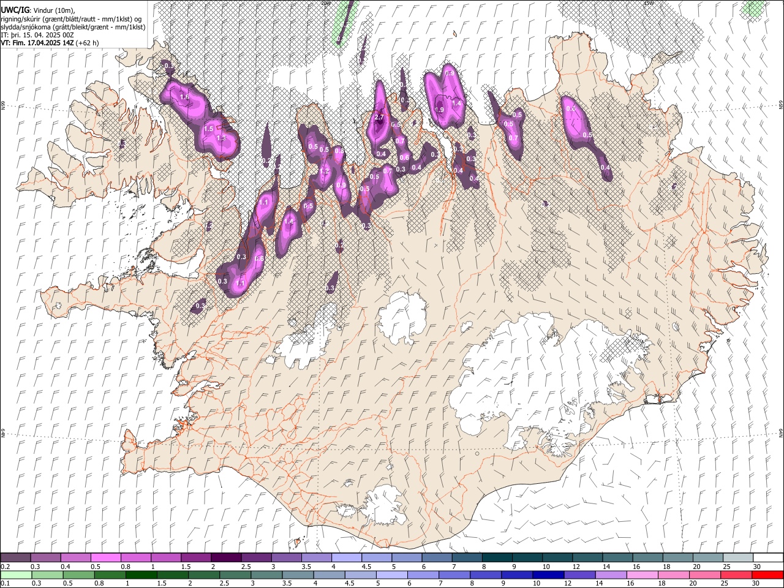The height and width of the screenshot is (588, 784).
Task: Click lower legend swatch between 6 and 7
Action: coord(424,575)
